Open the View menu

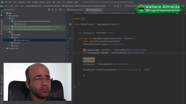[x=15, y=2]
